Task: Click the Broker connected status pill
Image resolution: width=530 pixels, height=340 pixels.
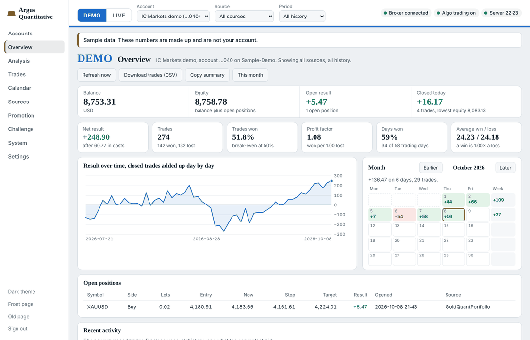Action: [x=406, y=13]
